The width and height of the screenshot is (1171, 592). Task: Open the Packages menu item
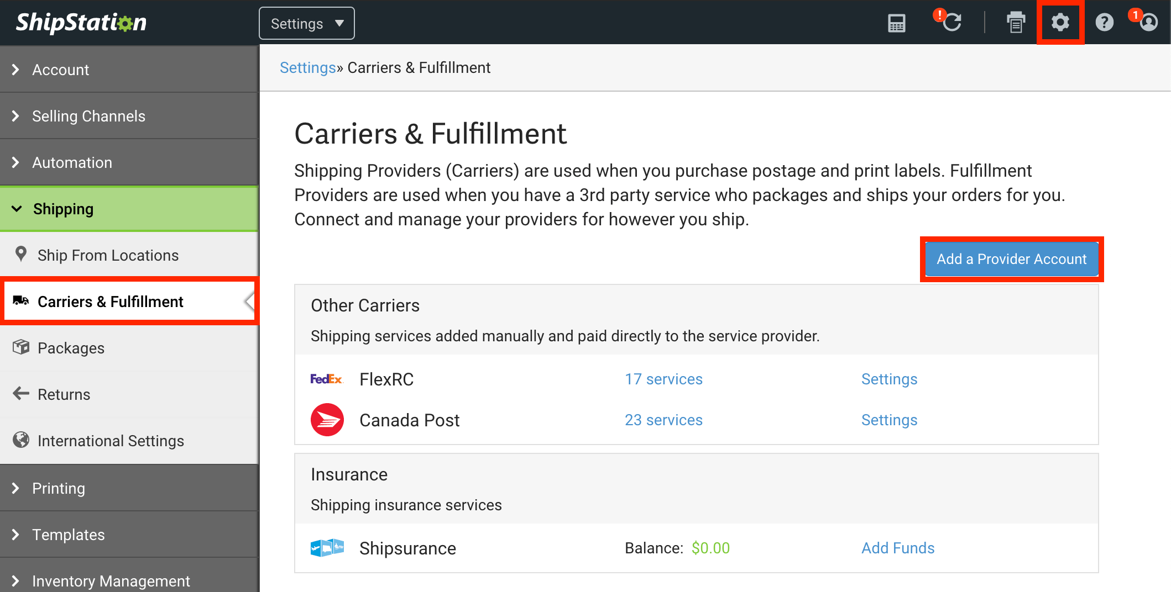click(71, 348)
